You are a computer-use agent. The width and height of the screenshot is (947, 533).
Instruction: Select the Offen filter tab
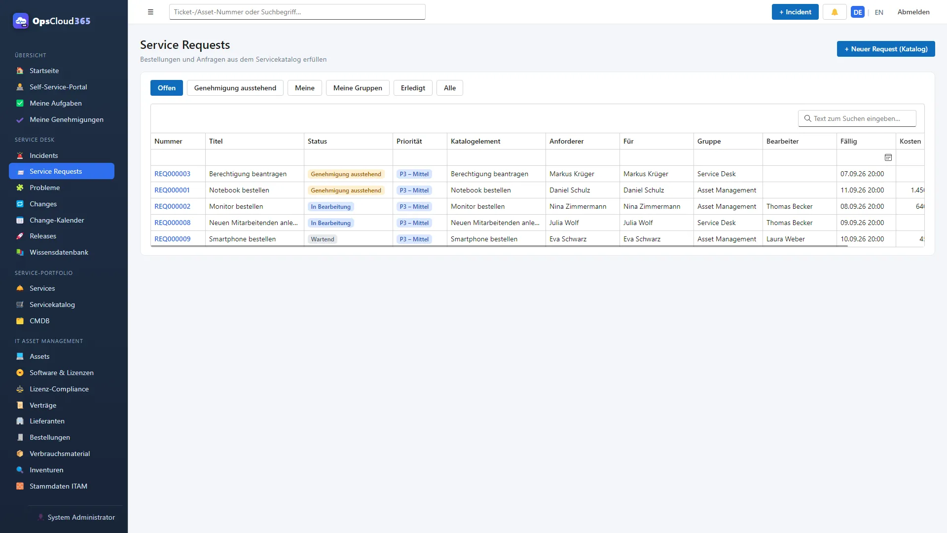click(x=167, y=88)
